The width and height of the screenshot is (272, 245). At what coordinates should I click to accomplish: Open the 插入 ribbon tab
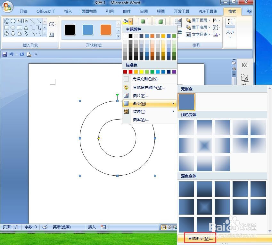click(68, 12)
